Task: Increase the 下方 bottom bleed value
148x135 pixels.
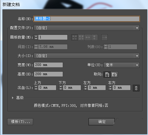Action: tap(61, 87)
